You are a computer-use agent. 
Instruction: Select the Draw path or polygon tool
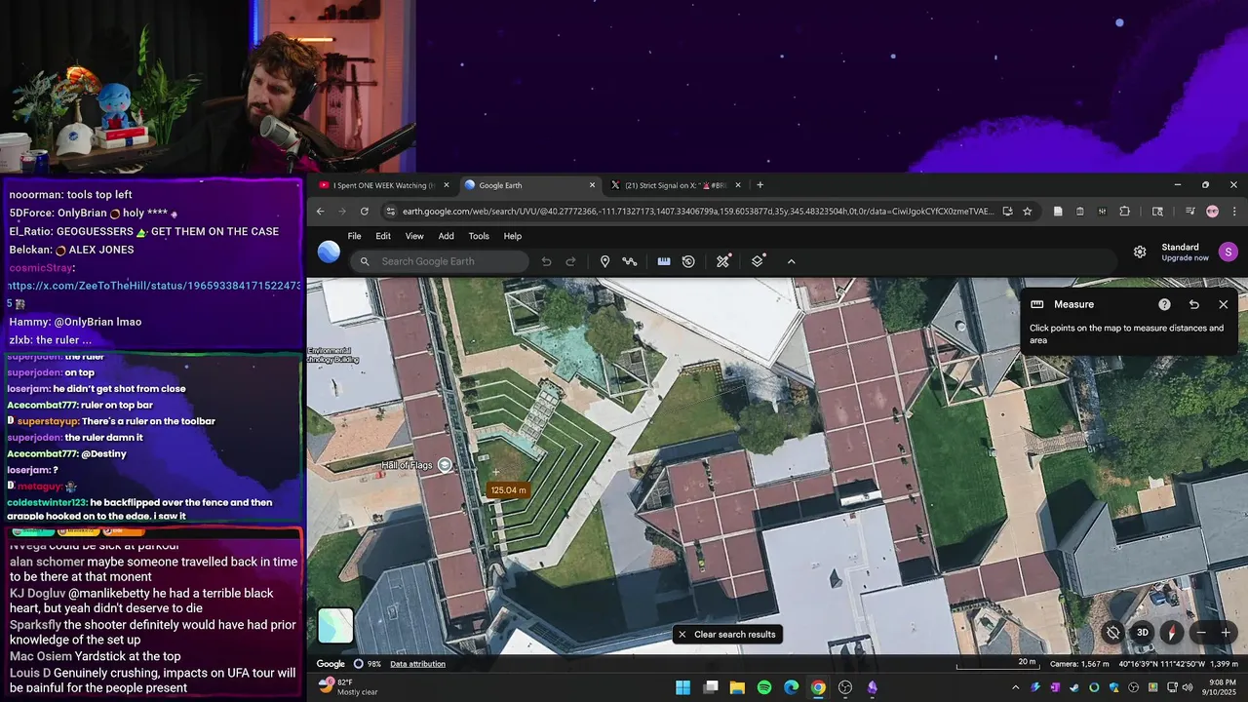[x=630, y=261]
